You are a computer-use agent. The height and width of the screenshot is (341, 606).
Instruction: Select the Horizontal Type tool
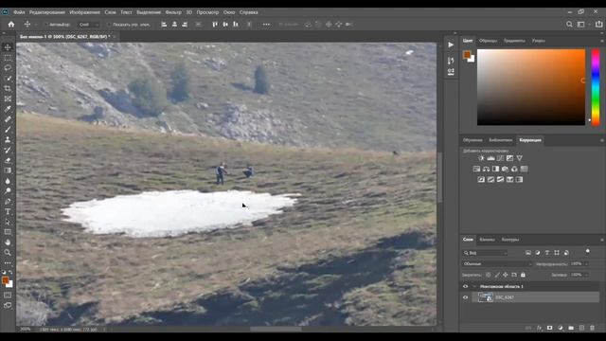point(8,212)
